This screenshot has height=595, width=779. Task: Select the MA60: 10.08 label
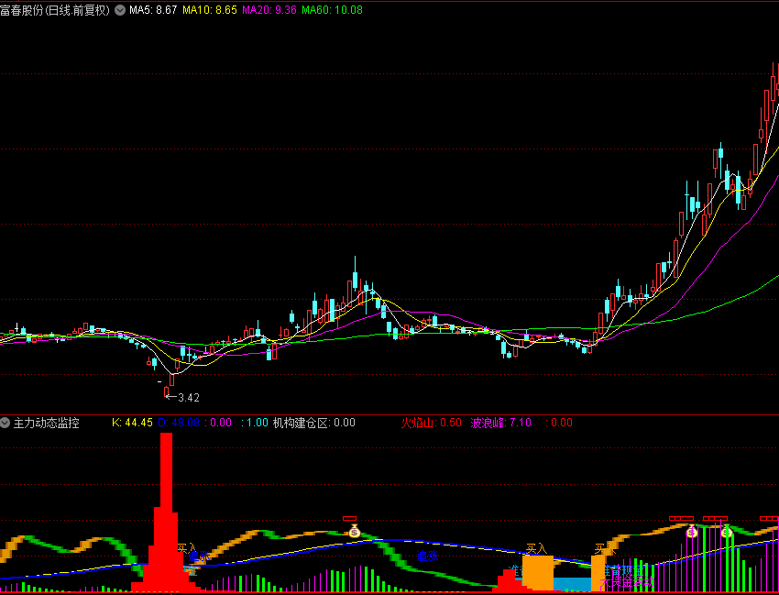[x=332, y=10]
